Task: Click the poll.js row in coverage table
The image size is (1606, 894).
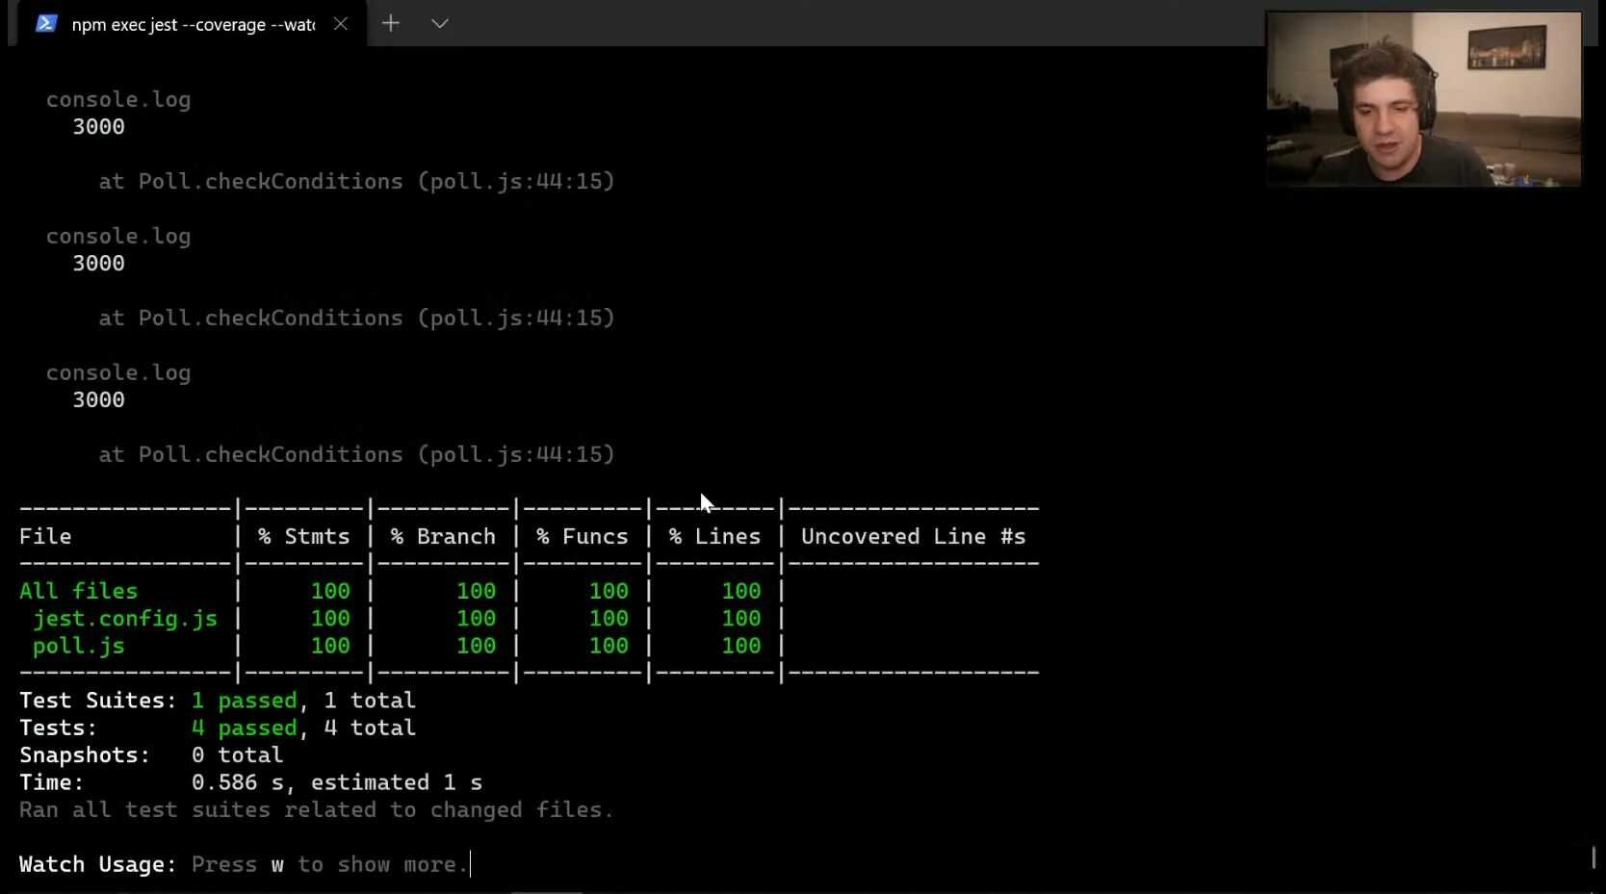Action: [401, 646]
